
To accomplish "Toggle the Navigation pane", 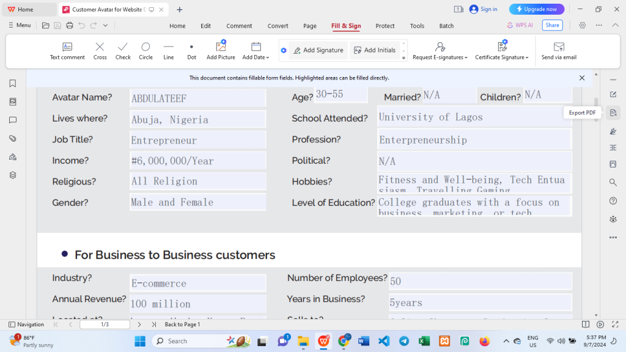I will 26,324.
